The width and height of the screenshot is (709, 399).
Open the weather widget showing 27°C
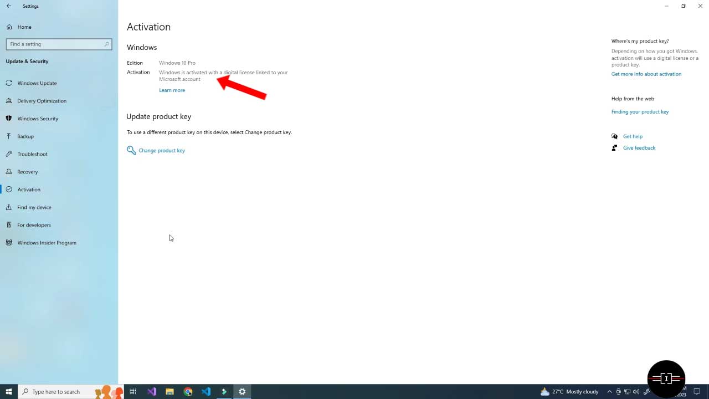(x=569, y=392)
